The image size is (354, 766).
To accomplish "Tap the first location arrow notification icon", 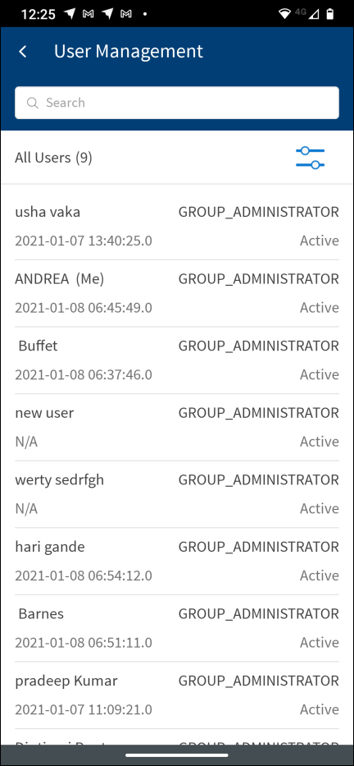I will (70, 14).
